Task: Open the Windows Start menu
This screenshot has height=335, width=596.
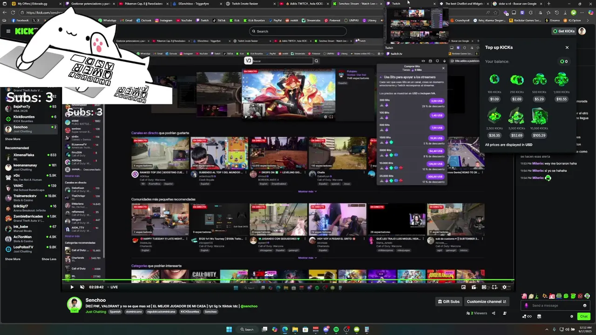Action: point(229,329)
